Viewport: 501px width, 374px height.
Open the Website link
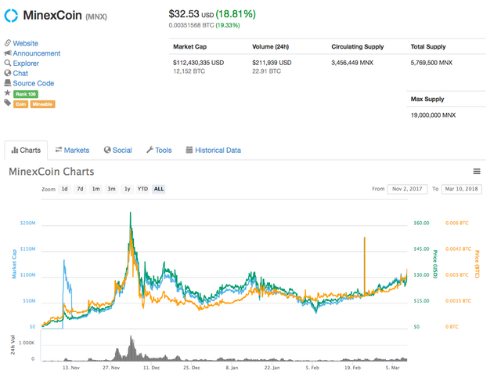coord(25,43)
